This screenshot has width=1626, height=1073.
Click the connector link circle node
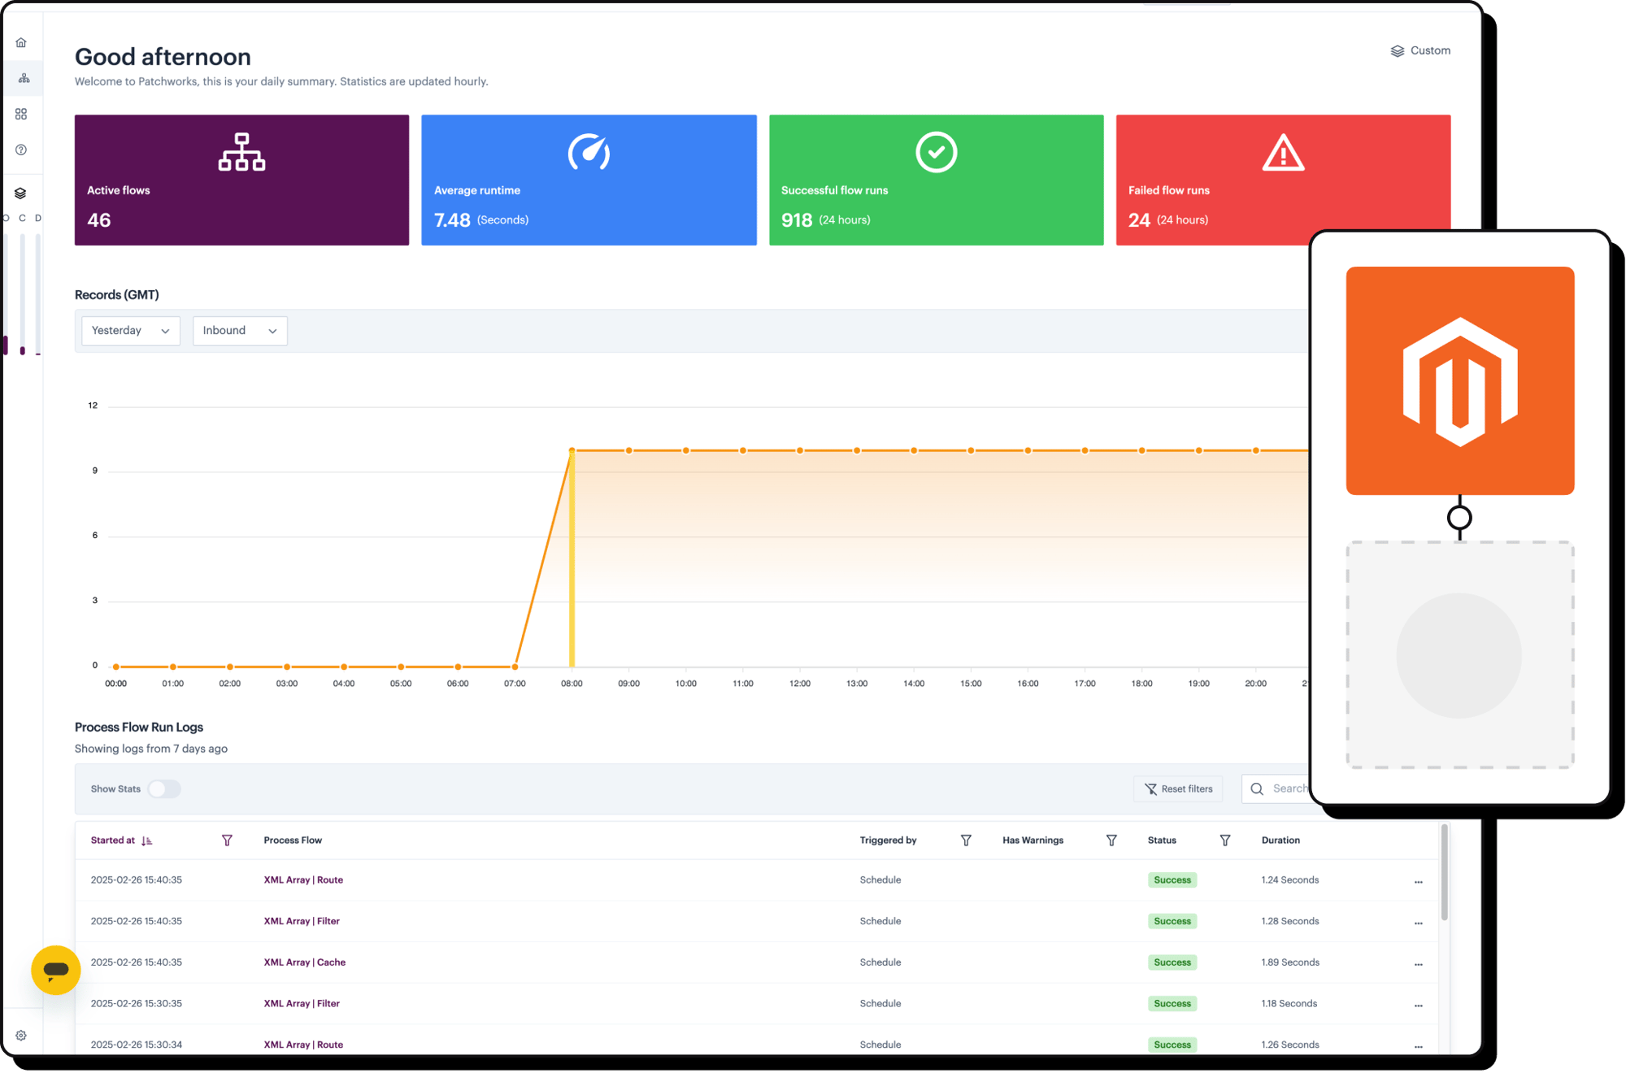point(1459,518)
